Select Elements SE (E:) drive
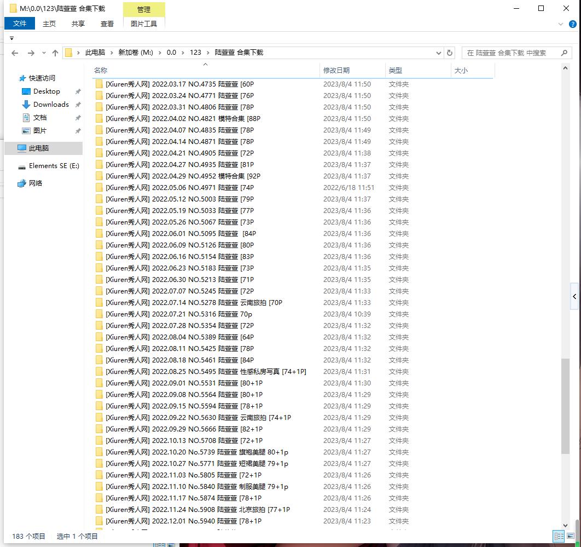 coord(54,166)
